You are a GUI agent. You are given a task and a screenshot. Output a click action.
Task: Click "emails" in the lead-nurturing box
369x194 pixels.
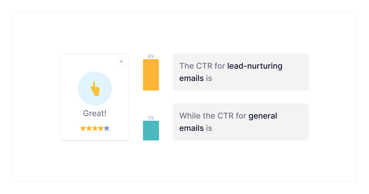(x=191, y=78)
